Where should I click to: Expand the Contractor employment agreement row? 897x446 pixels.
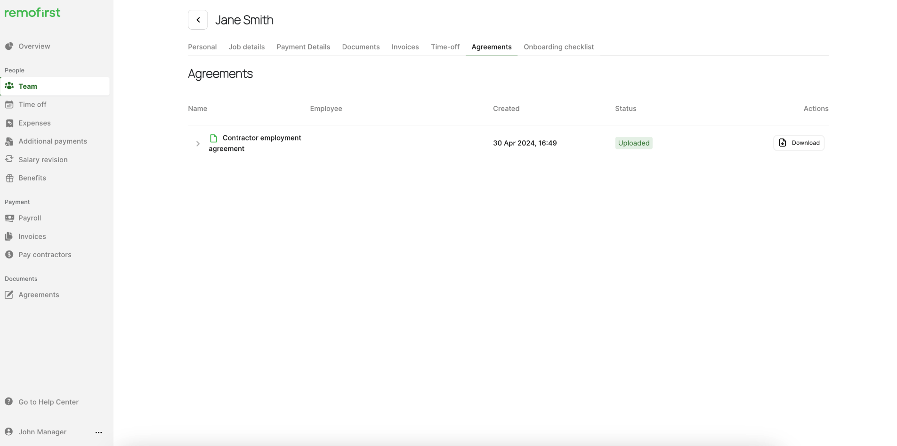tap(198, 144)
